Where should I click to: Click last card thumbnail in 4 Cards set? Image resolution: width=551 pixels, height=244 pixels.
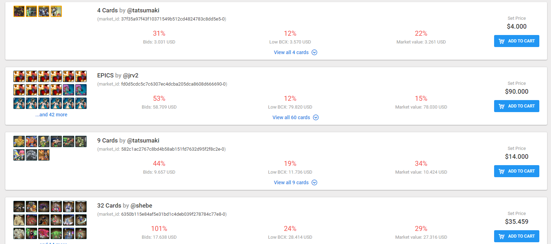click(56, 11)
